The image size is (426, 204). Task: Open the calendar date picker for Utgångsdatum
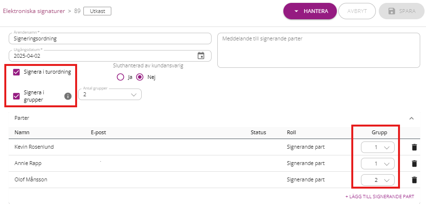pos(201,56)
